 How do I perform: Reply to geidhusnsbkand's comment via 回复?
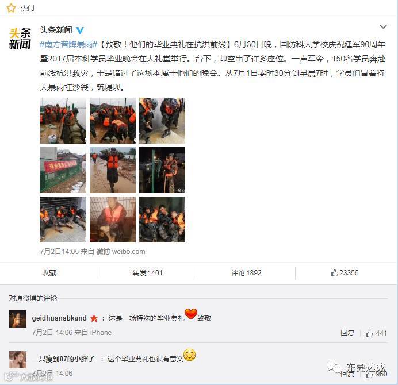(347, 333)
